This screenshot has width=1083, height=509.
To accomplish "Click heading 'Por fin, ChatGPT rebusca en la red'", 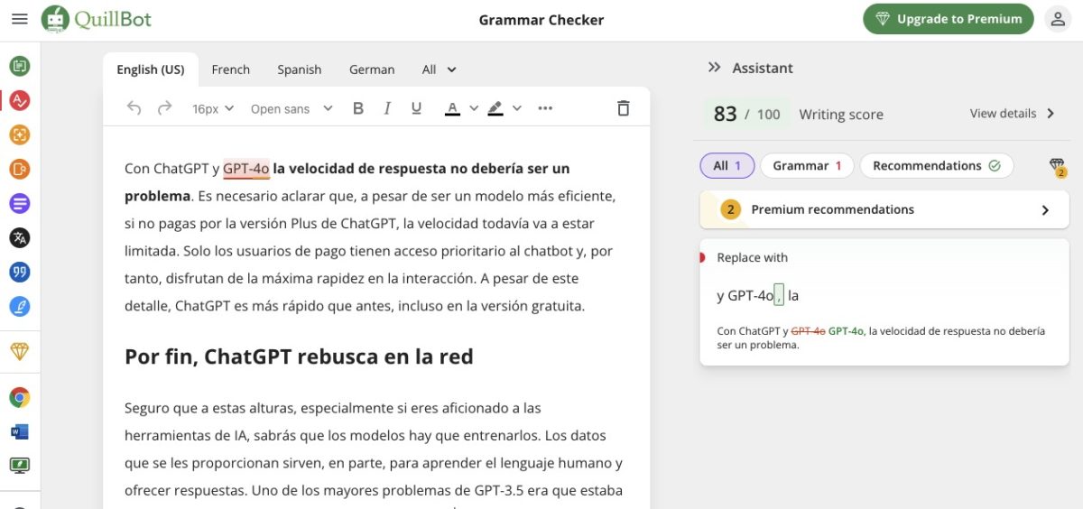I will (x=299, y=356).
